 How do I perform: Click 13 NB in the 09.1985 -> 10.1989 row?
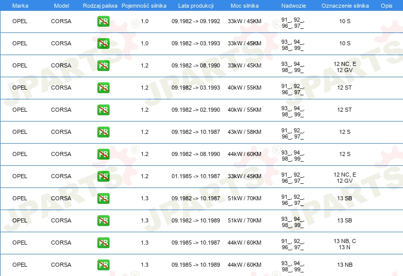click(345, 265)
